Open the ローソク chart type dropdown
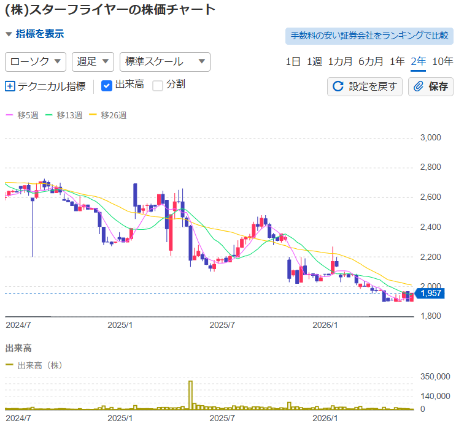This screenshot has width=456, height=426. click(x=36, y=62)
